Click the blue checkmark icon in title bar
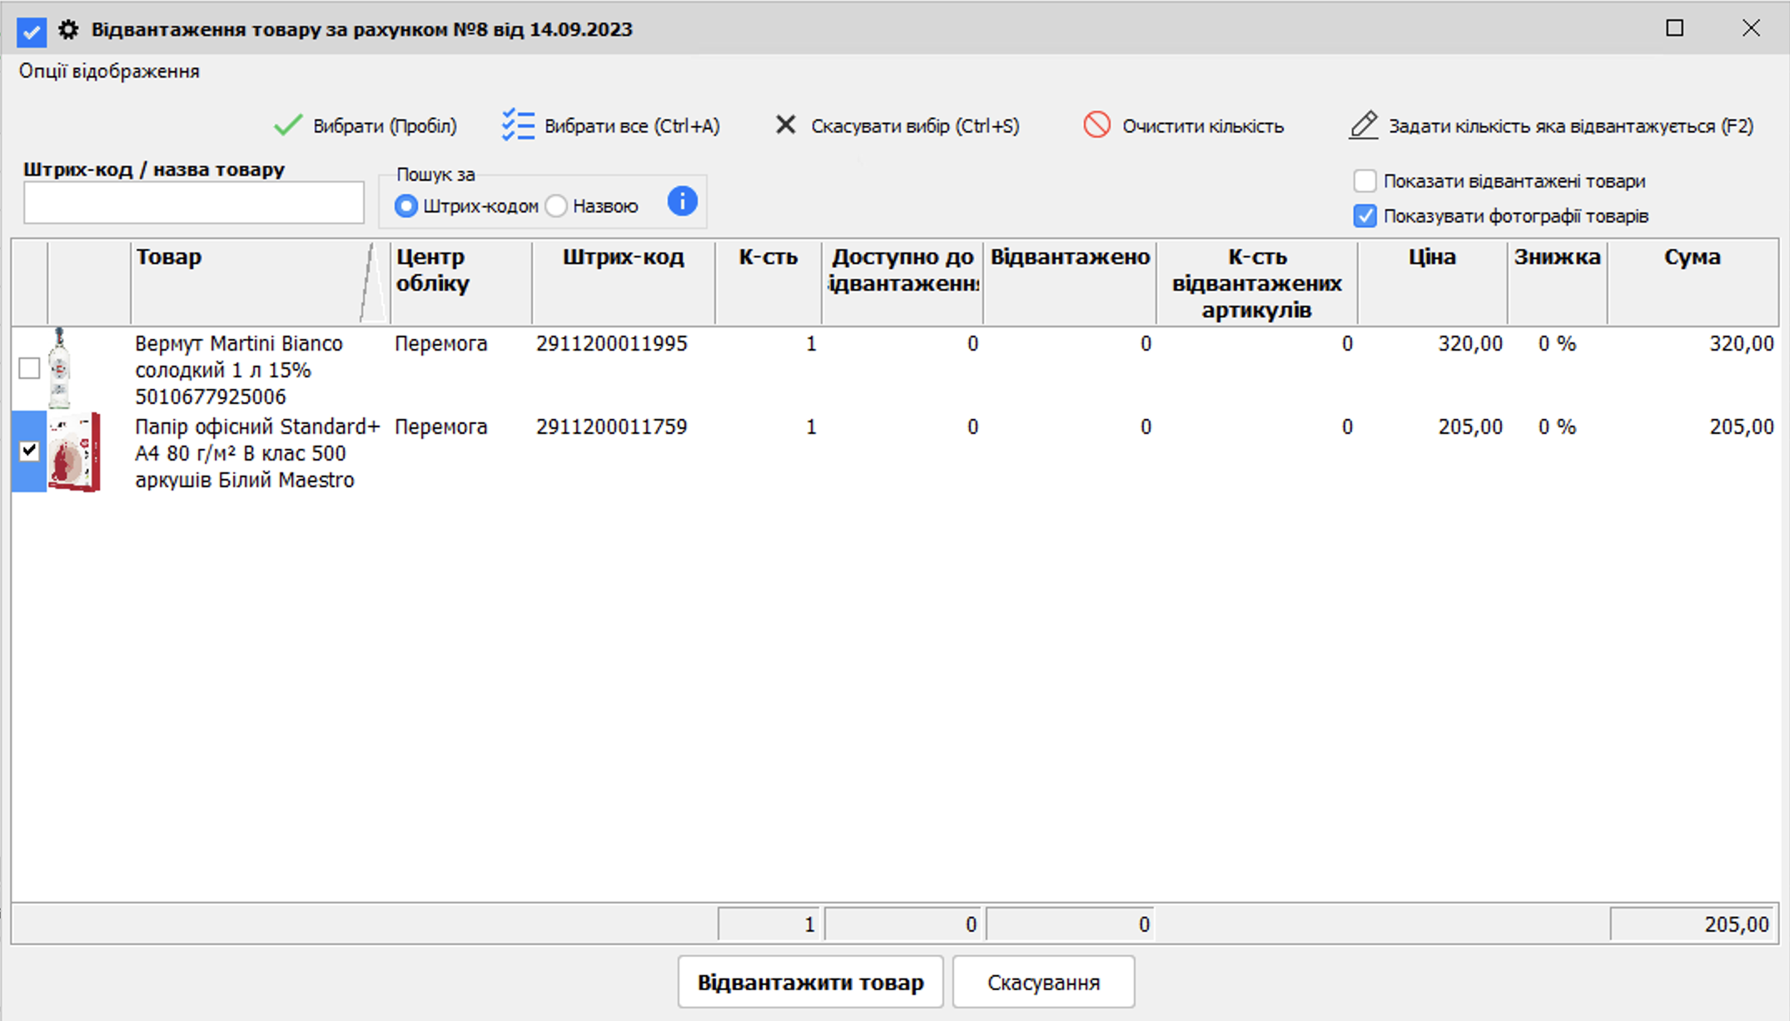Image resolution: width=1790 pixels, height=1021 pixels. point(32,32)
